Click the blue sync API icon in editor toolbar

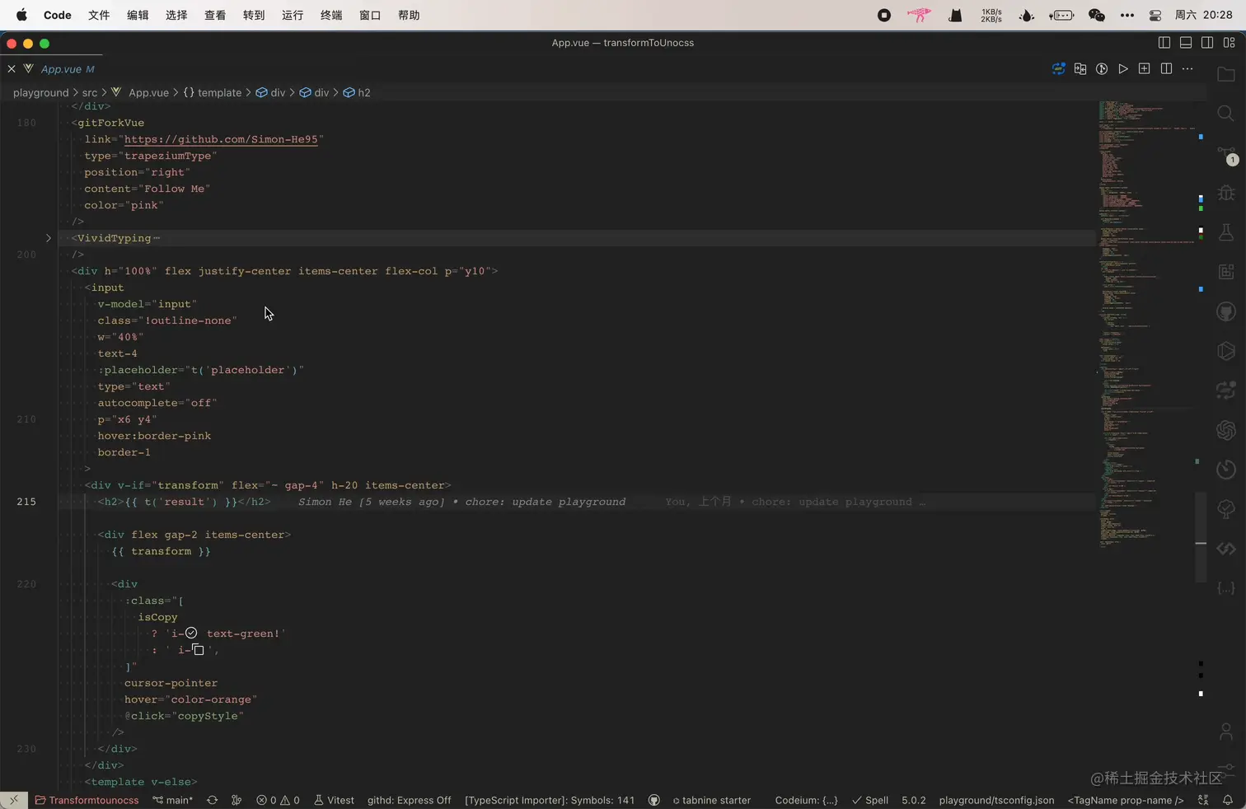(1059, 69)
